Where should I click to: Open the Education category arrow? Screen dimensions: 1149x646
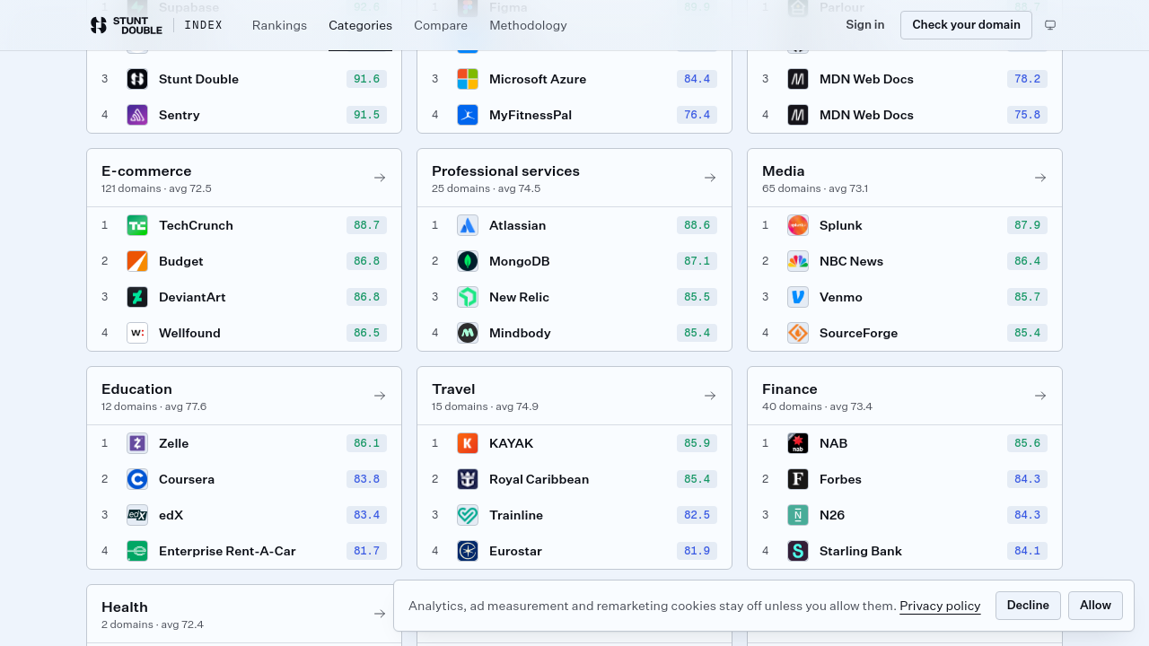click(x=380, y=396)
